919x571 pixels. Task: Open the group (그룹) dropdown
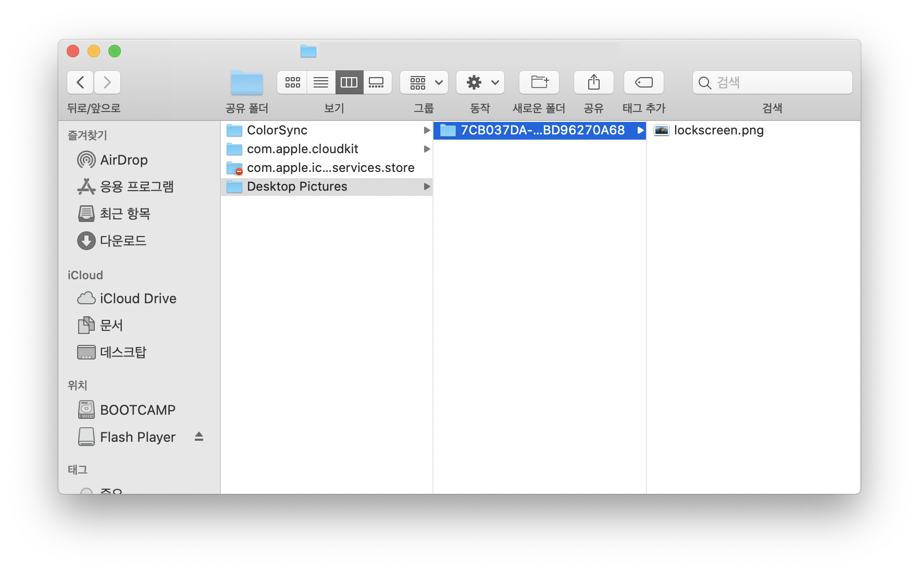(x=424, y=82)
